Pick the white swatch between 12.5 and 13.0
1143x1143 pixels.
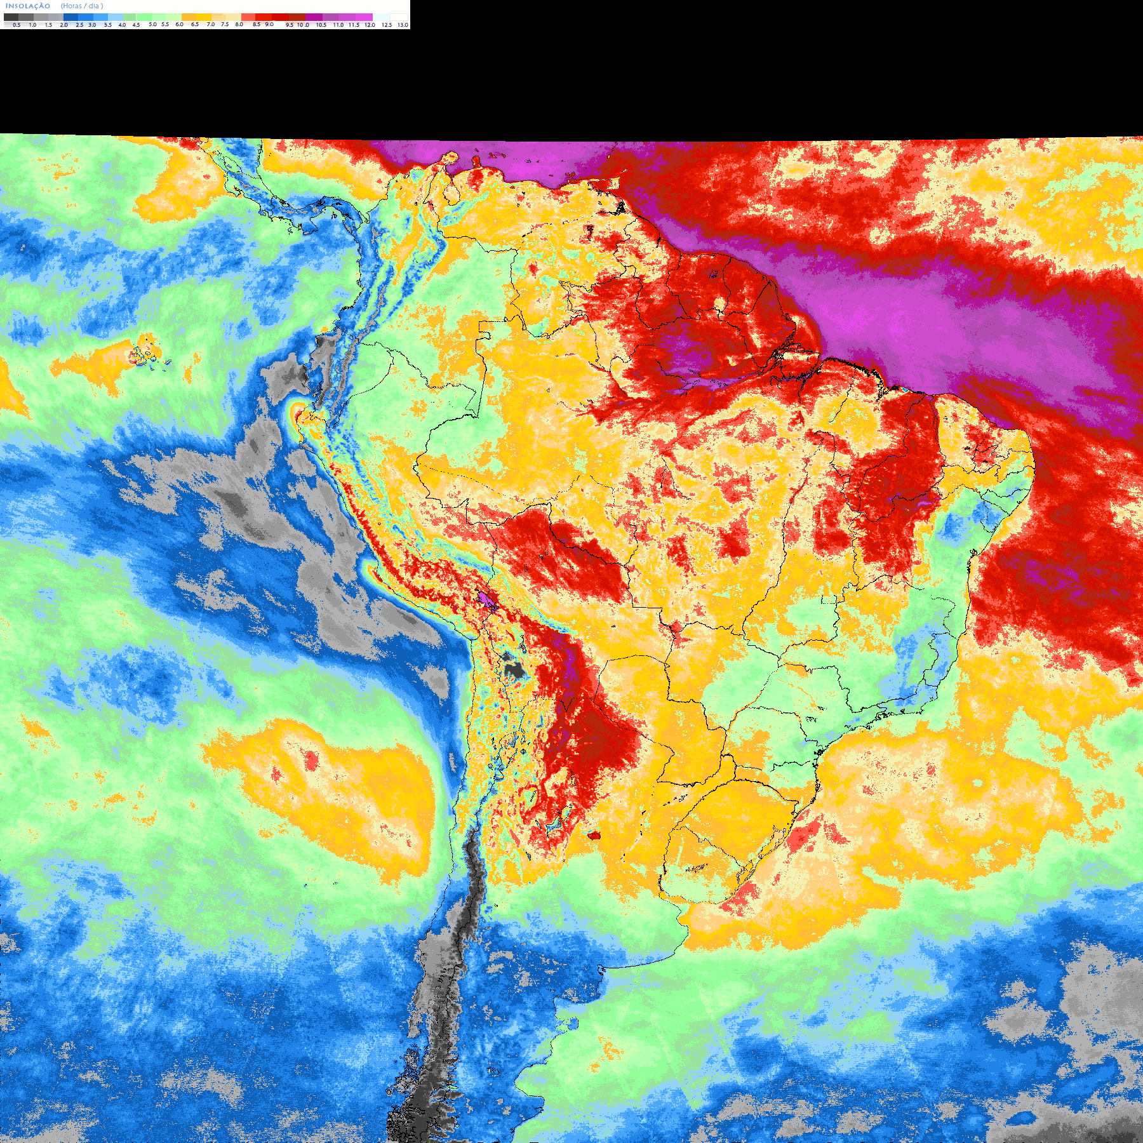coord(399,17)
